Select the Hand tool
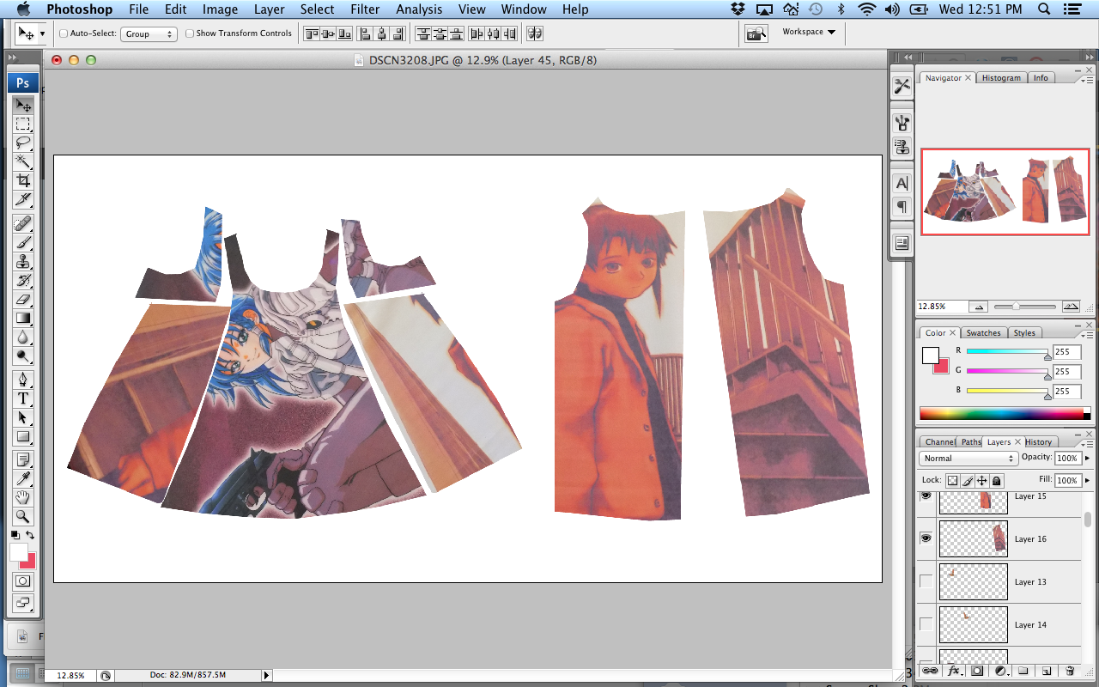 (x=23, y=497)
